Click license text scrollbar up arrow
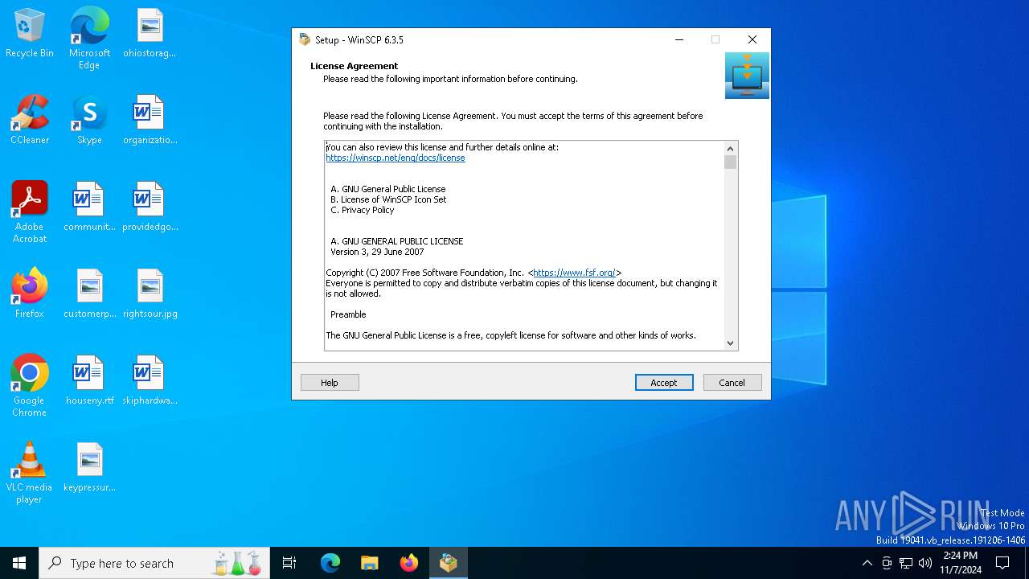The image size is (1029, 579). pyautogui.click(x=731, y=149)
